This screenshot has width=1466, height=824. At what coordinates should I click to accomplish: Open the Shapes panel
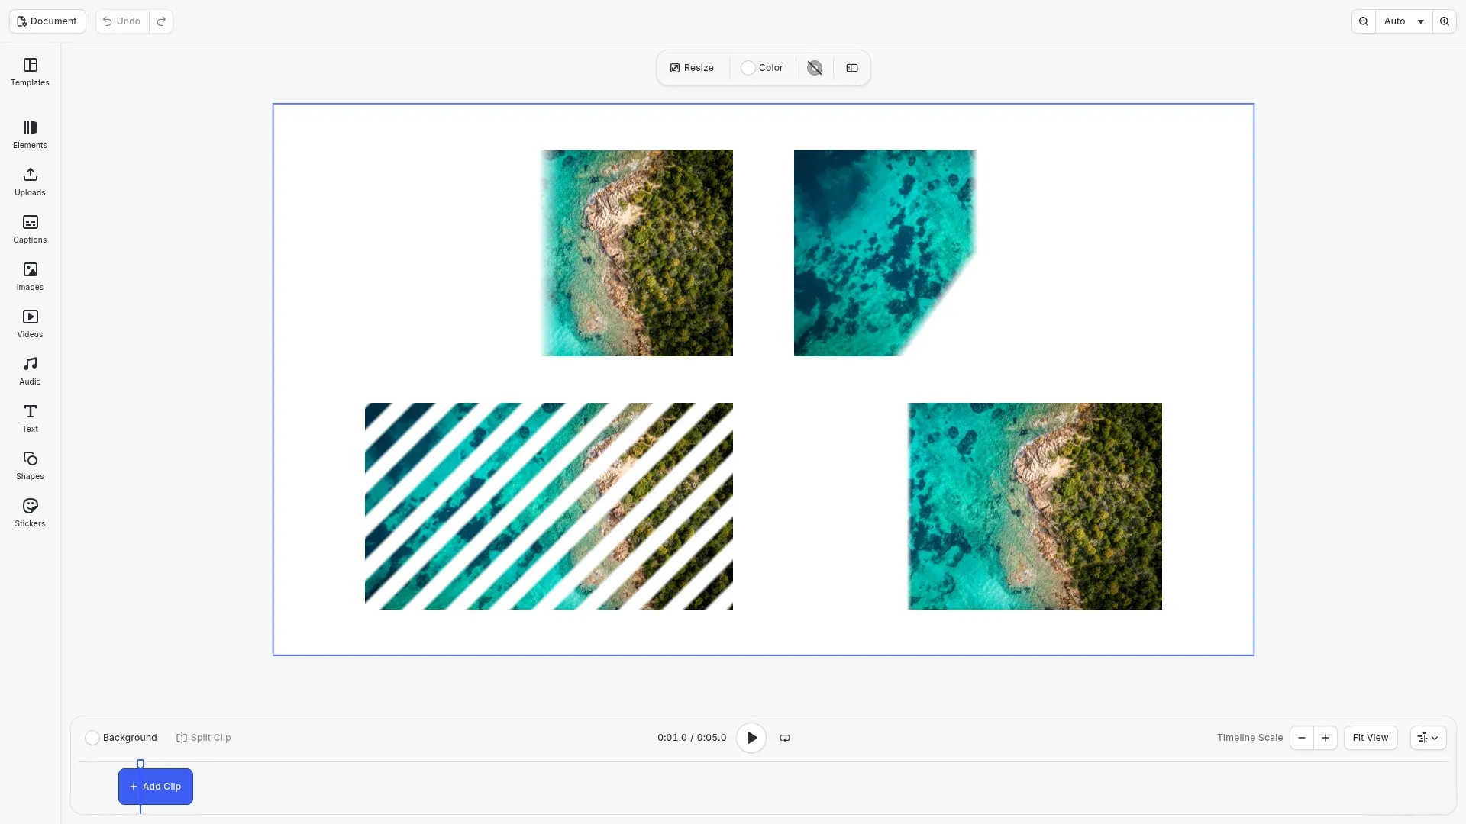[30, 466]
